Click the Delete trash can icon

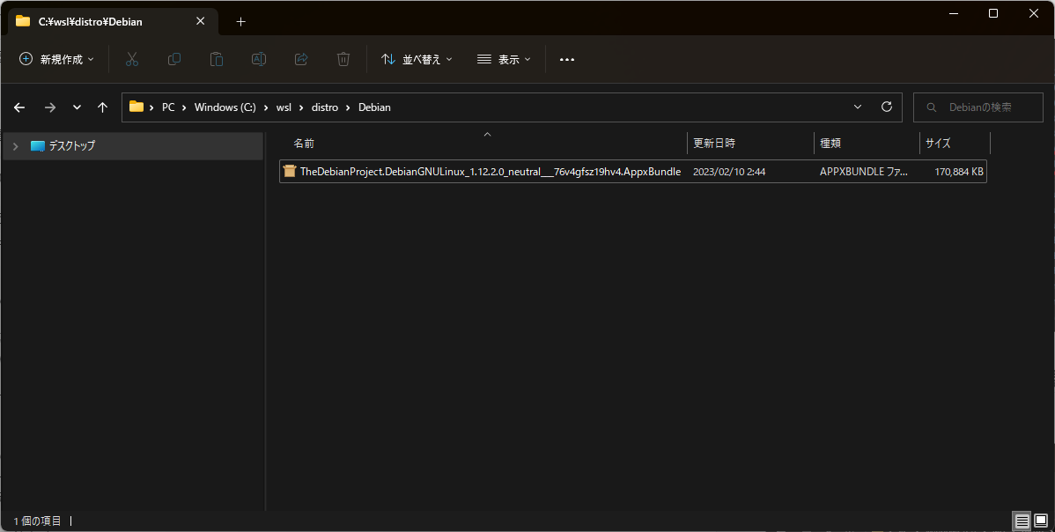click(343, 59)
